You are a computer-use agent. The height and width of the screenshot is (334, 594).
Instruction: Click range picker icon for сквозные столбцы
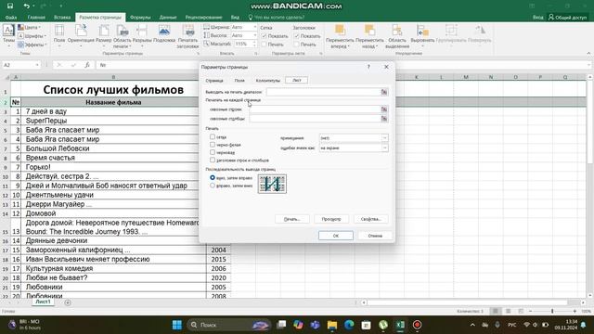pos(384,119)
